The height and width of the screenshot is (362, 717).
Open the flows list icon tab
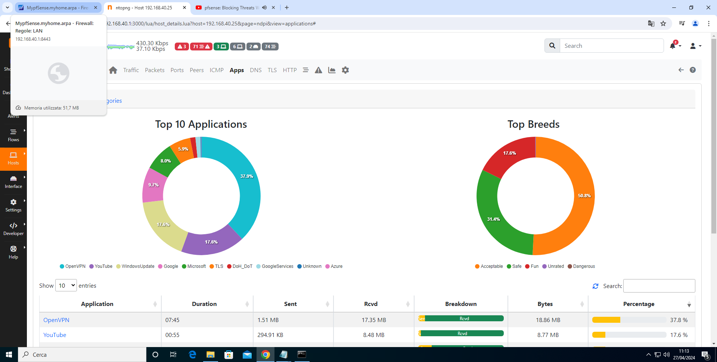305,70
